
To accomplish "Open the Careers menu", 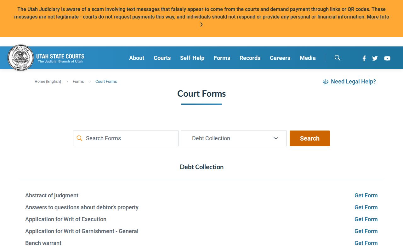I will 280,58.
